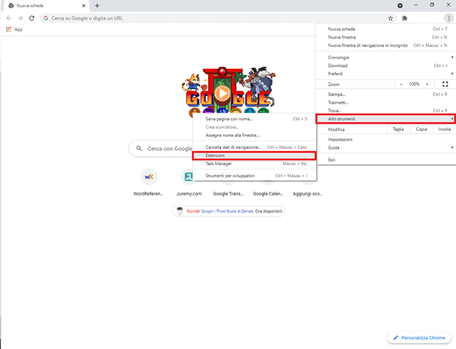Choose Trasmetti... from menu
Screen dimensions: 456x349
pos(386,102)
